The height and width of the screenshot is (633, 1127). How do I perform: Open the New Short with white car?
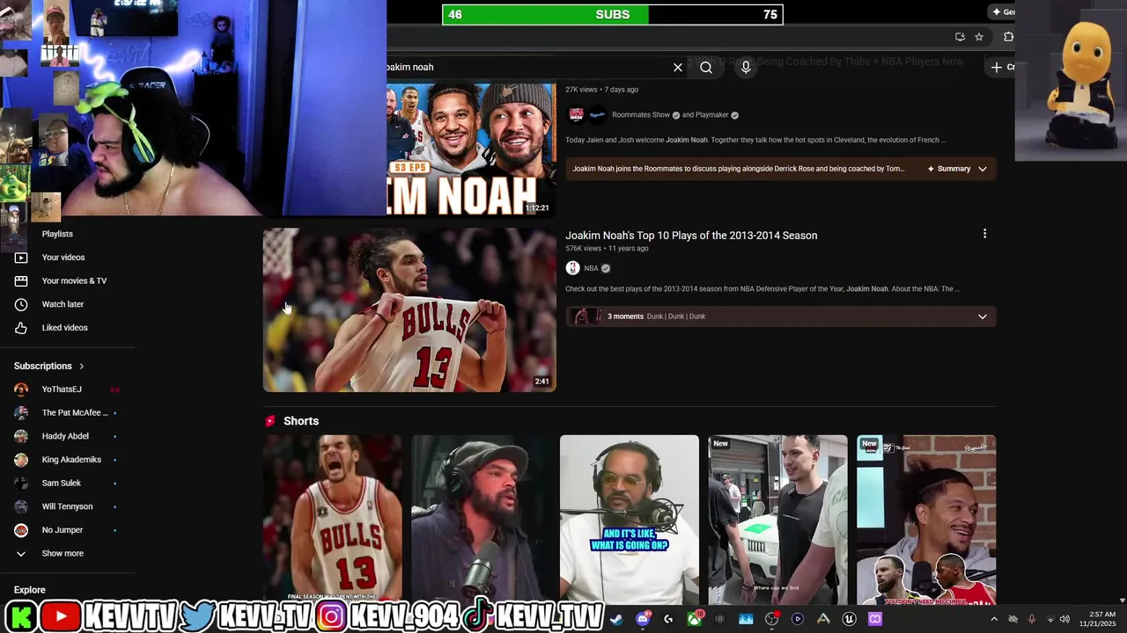(x=778, y=519)
